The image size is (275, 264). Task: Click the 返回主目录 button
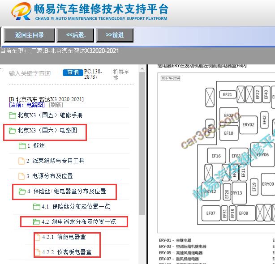[29, 35]
